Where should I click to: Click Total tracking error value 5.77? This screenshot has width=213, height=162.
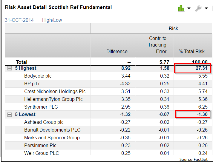coord(164,62)
